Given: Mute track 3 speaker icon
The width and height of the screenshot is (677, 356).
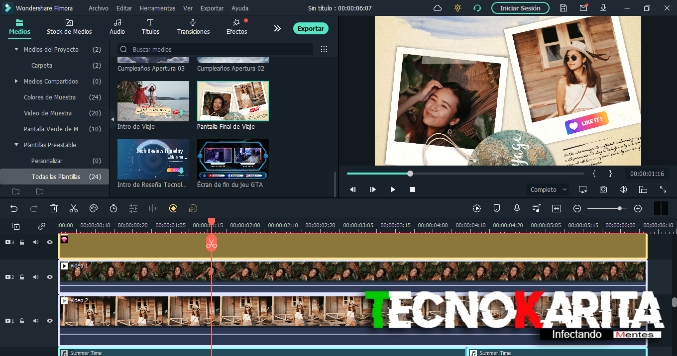Looking at the screenshot, I should pos(36,242).
